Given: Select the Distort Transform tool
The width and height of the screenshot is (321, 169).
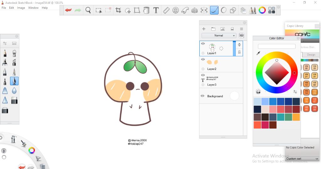Looking at the screenshot, I should pos(137,10).
